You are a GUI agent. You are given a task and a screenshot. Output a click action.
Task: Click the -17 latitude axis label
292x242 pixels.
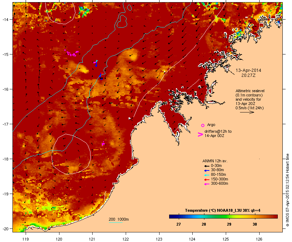tap(5, 124)
